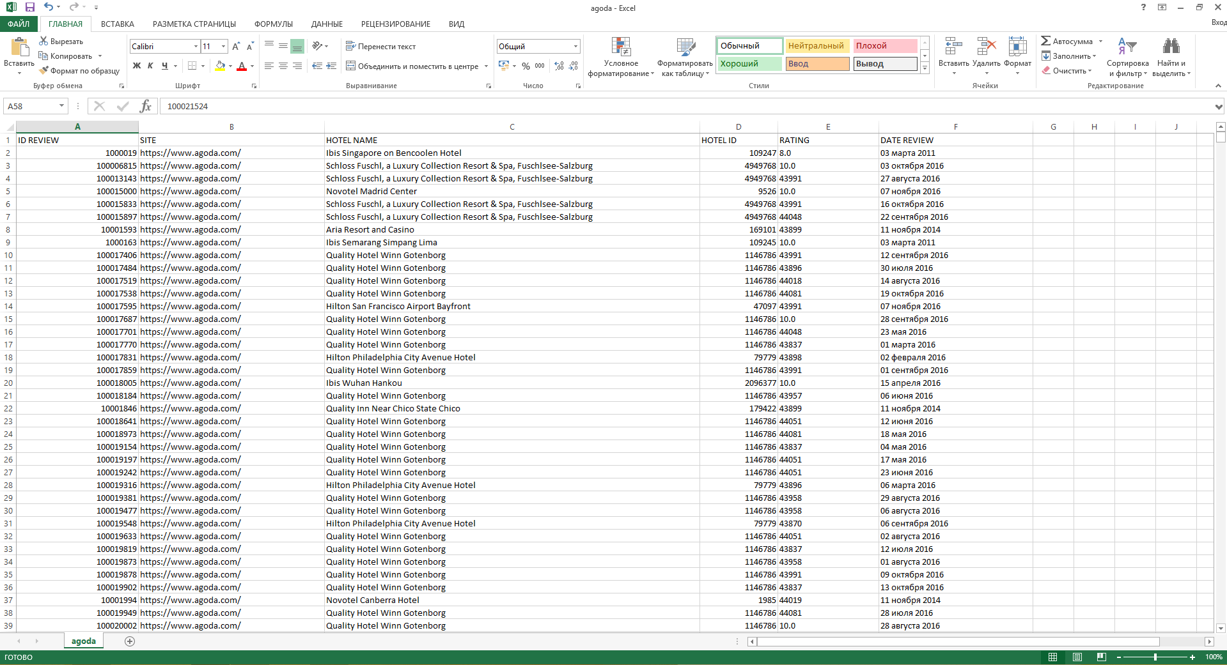
Task: Toggle Wrap Text (Перенести текст)
Action: 380,46
